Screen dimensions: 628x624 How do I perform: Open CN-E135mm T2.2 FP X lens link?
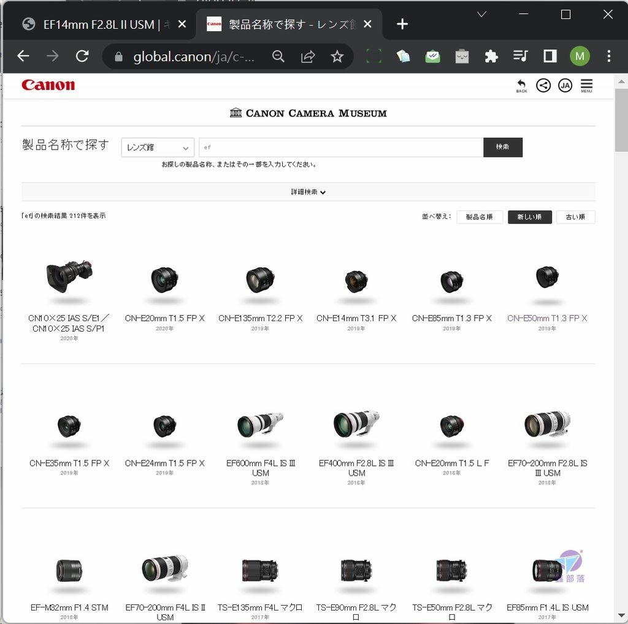coord(260,319)
